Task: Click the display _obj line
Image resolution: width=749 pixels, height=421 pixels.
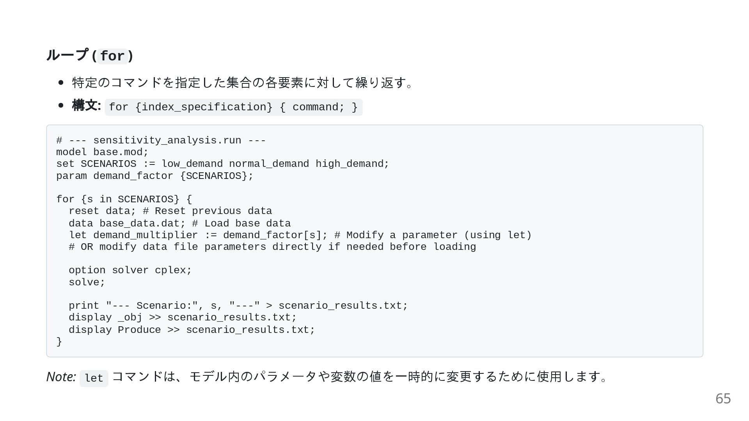Action: tap(183, 317)
